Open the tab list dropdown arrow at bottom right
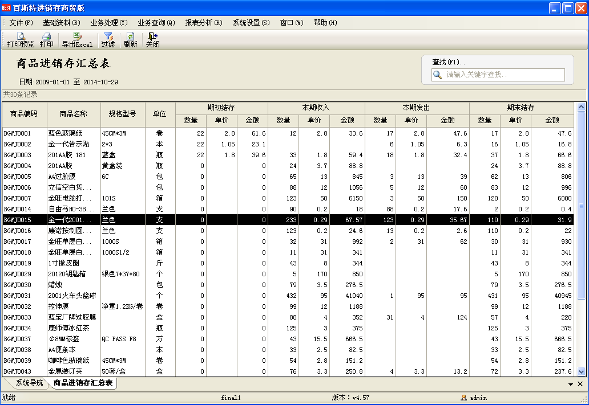Viewport: 589px width, 405px height. (571, 384)
